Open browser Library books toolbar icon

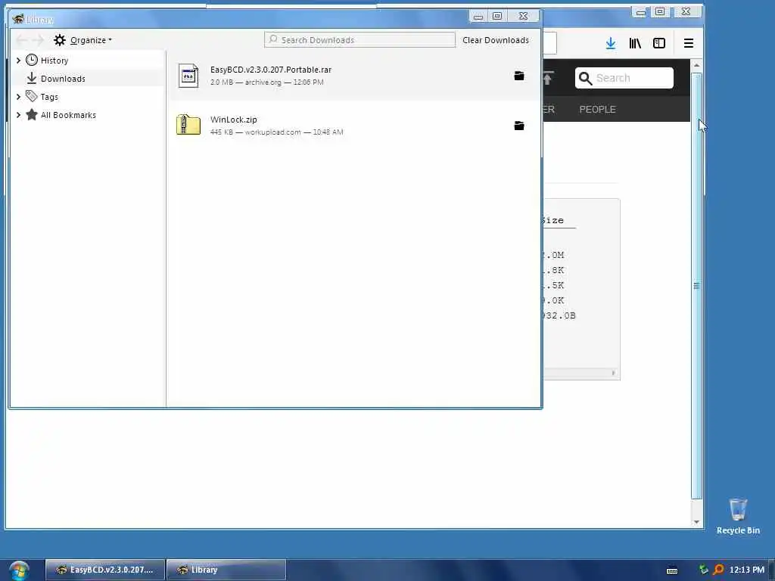tap(635, 43)
